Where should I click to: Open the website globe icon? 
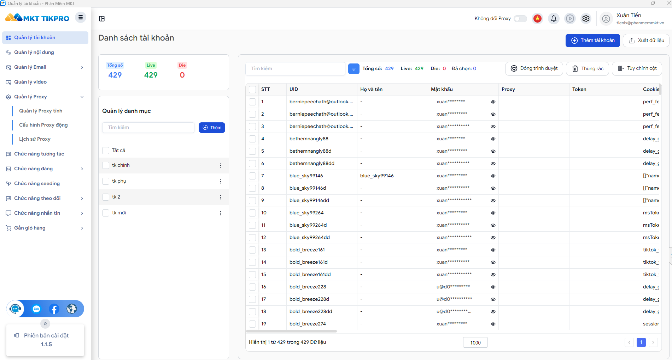pos(72,309)
